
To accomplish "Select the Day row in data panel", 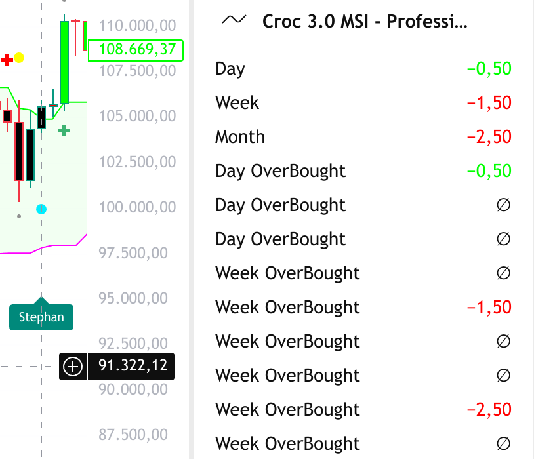I will (x=363, y=69).
